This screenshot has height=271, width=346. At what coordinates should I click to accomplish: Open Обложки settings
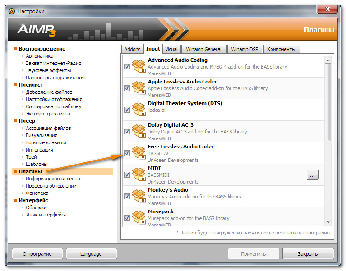(x=36, y=207)
